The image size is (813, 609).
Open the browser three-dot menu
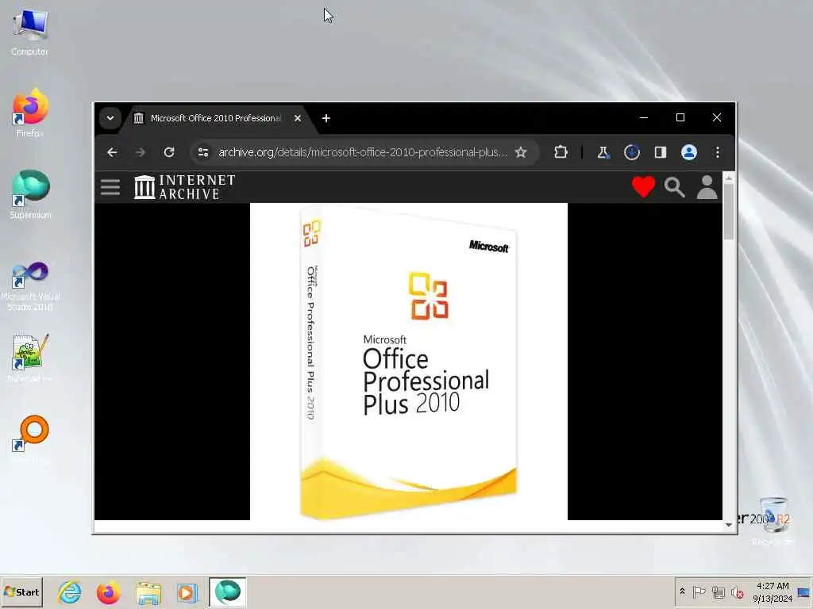[x=718, y=152]
